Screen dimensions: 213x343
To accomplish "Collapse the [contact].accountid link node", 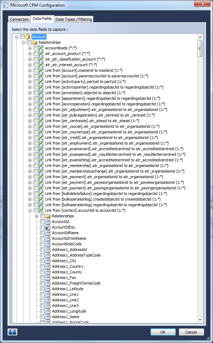I will (30, 210).
